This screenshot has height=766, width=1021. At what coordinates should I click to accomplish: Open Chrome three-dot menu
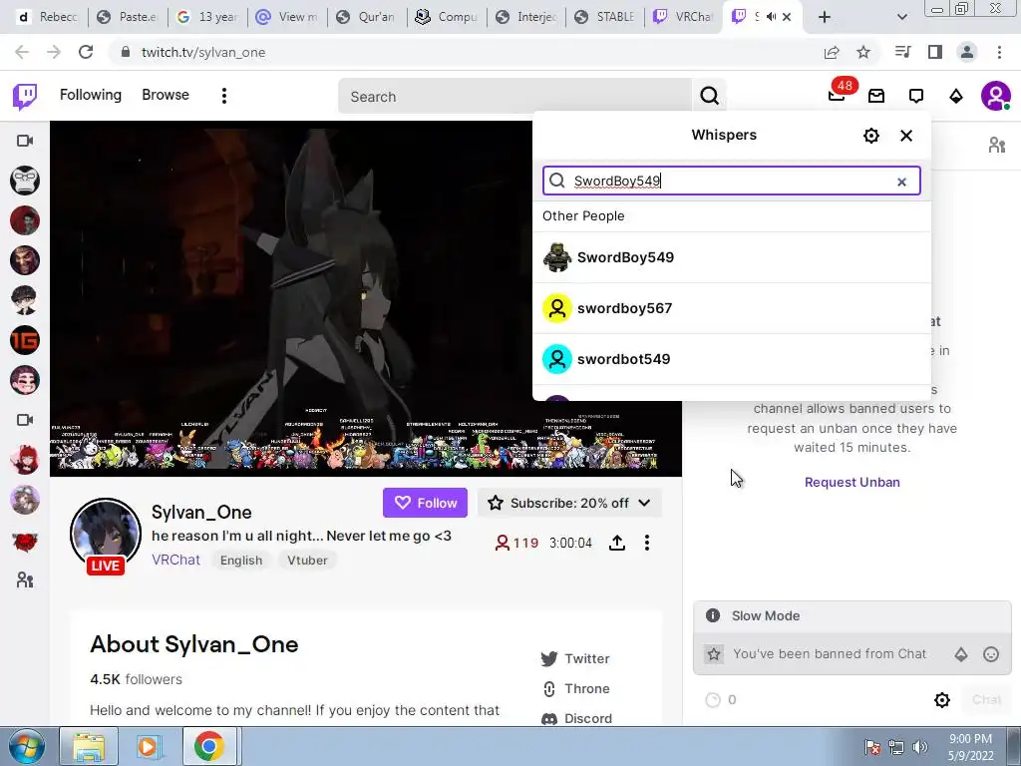(x=999, y=52)
